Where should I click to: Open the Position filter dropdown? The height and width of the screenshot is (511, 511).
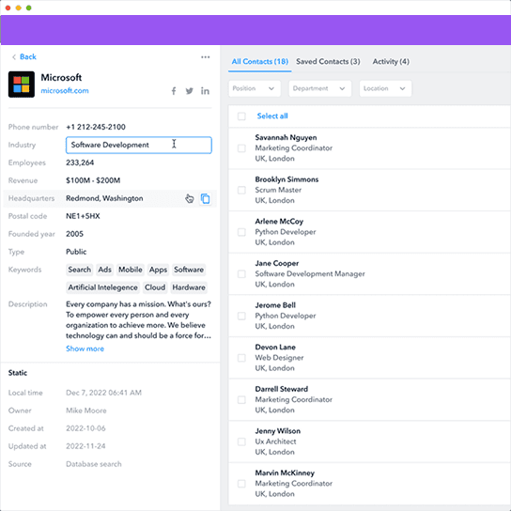255,88
